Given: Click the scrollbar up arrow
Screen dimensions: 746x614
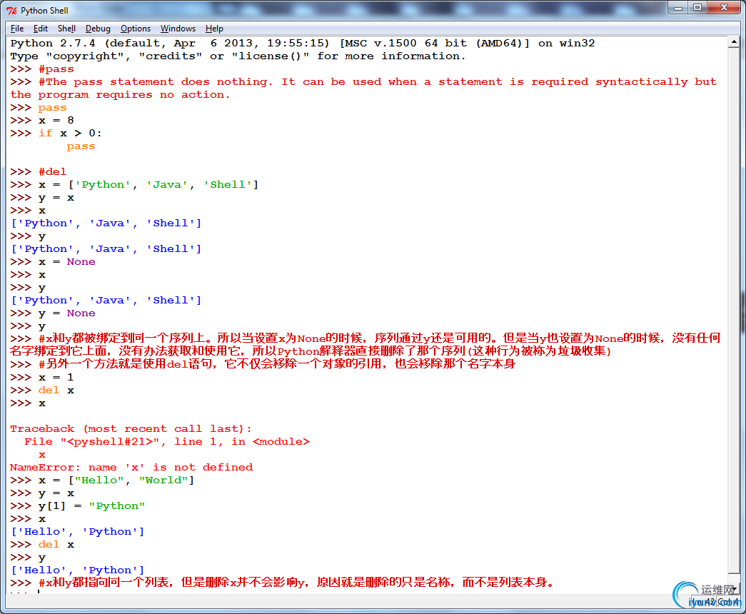Looking at the screenshot, I should [734, 42].
